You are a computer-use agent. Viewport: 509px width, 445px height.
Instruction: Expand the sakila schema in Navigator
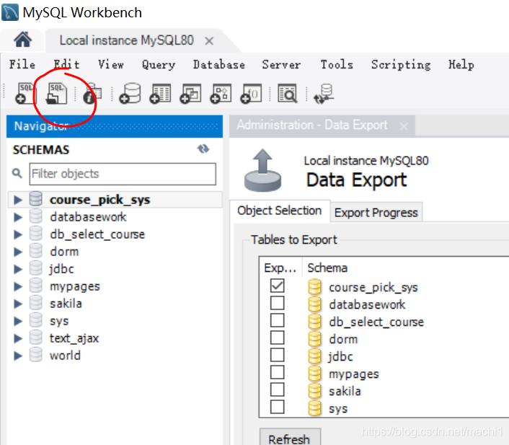coord(18,304)
